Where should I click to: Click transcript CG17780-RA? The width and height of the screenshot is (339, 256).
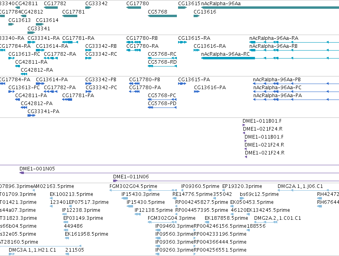(x=142, y=46)
